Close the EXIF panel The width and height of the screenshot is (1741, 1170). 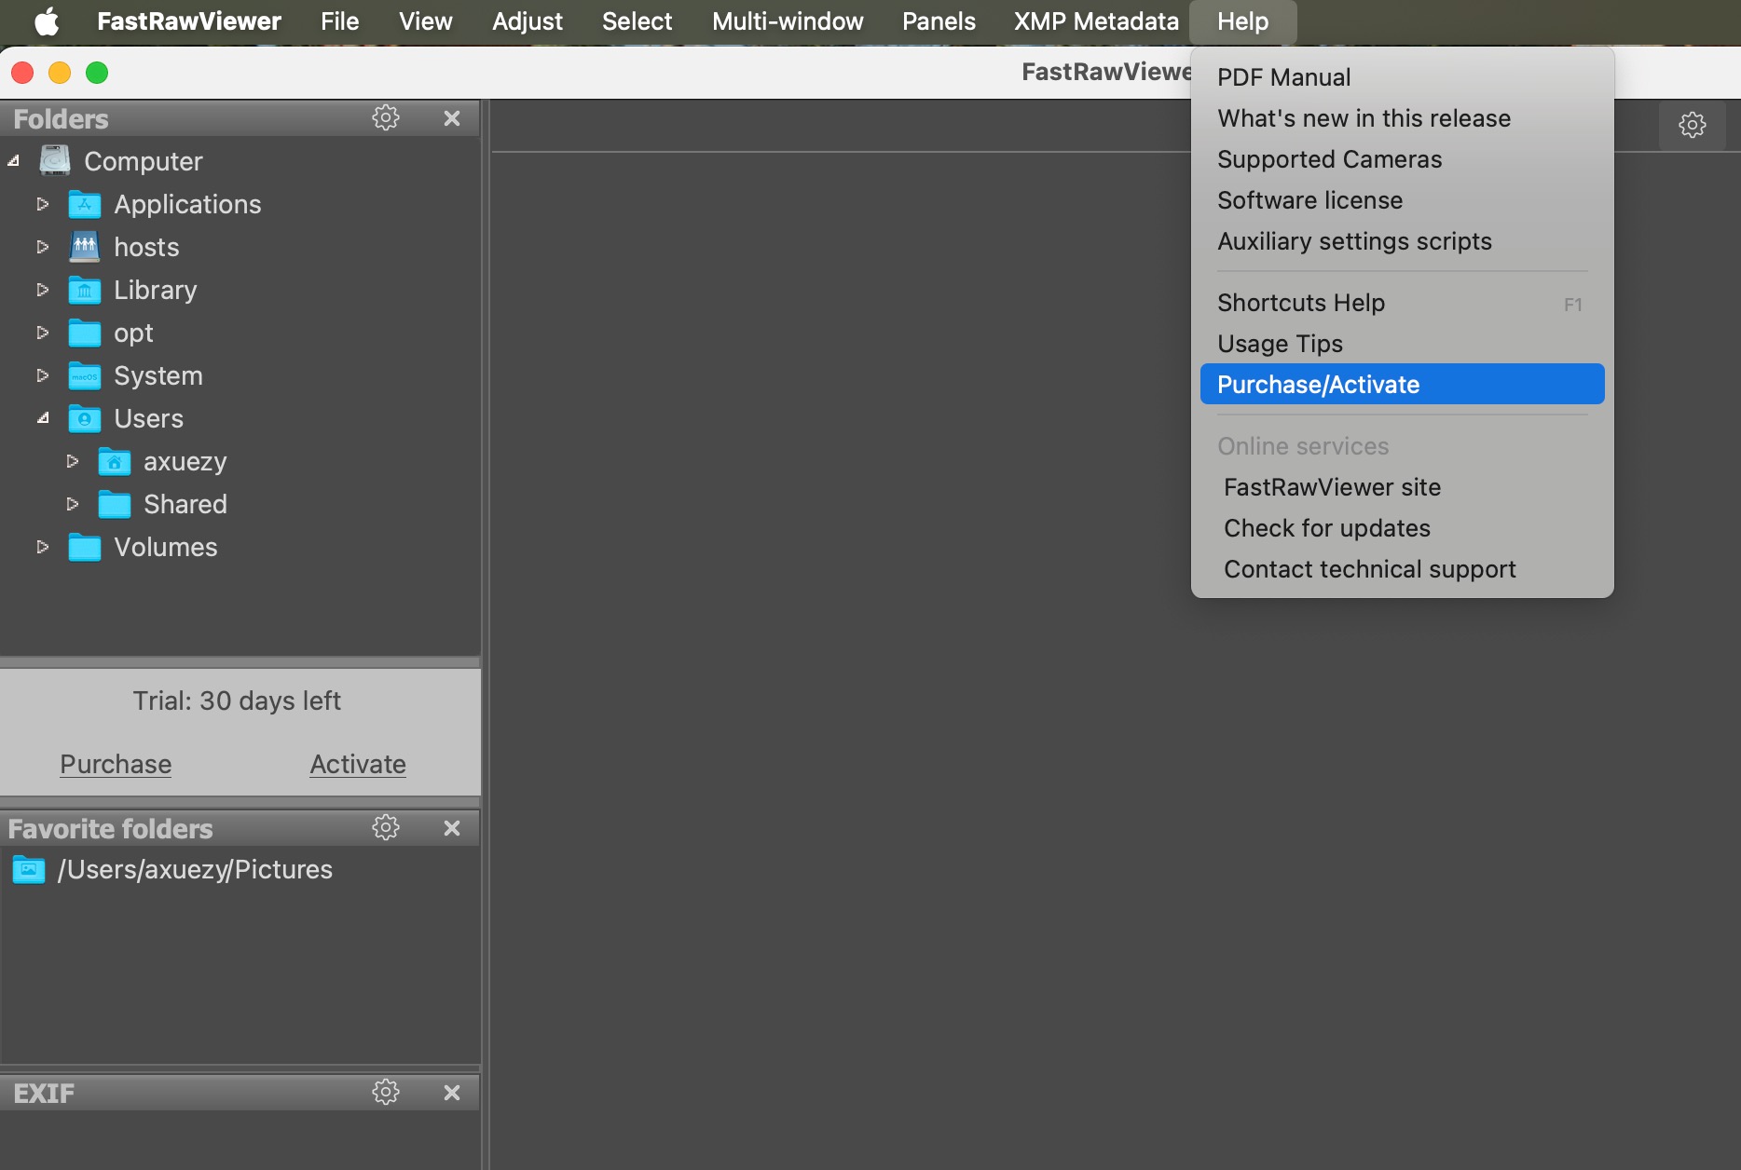(x=452, y=1093)
